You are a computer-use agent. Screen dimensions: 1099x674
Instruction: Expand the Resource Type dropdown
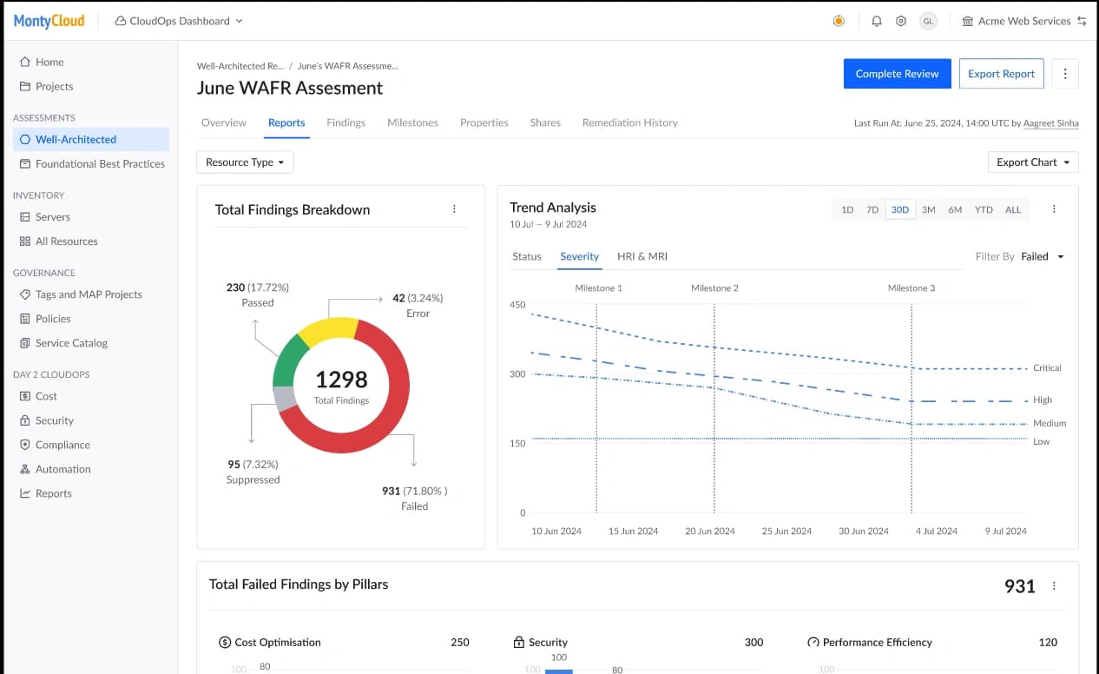click(x=245, y=162)
